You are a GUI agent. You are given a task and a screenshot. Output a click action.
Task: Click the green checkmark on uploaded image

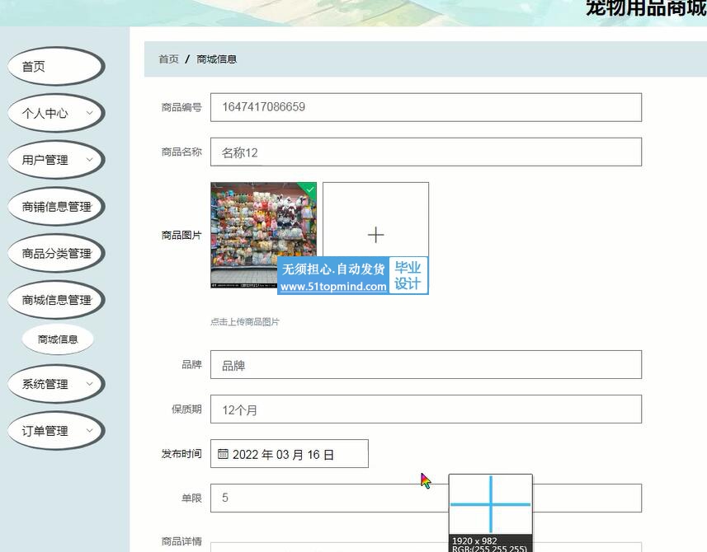[x=309, y=189]
